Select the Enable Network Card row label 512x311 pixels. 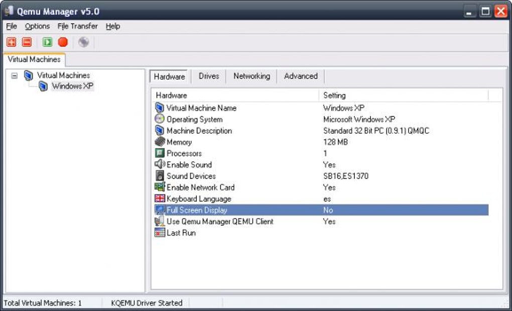(200, 188)
